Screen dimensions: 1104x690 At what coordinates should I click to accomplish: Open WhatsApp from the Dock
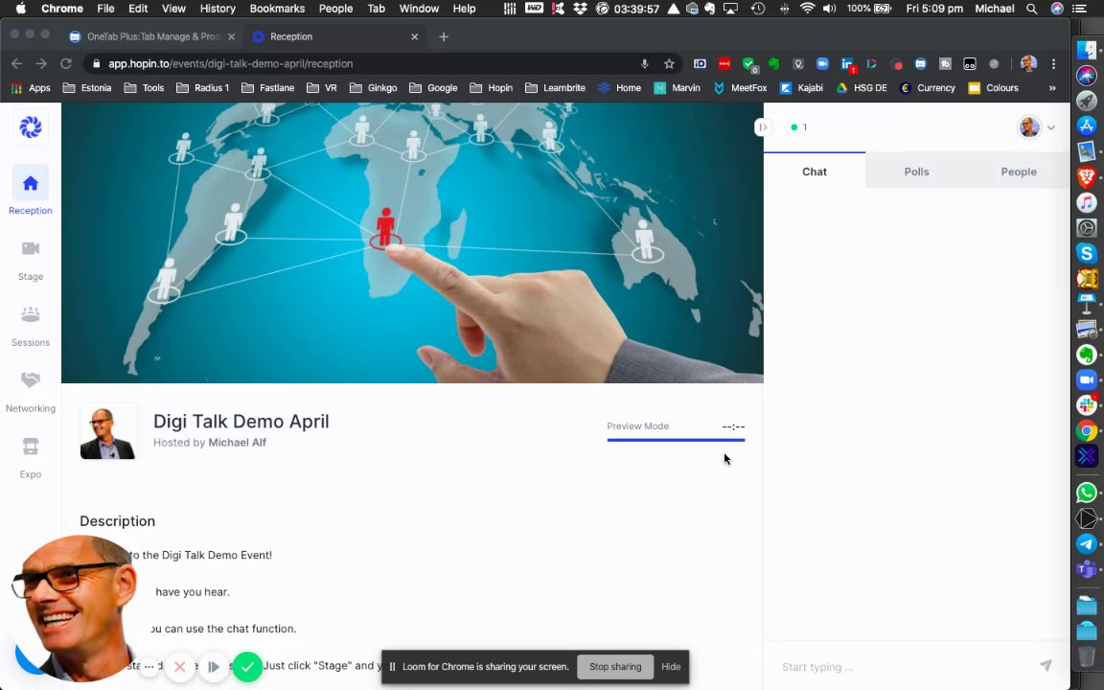coord(1087,493)
